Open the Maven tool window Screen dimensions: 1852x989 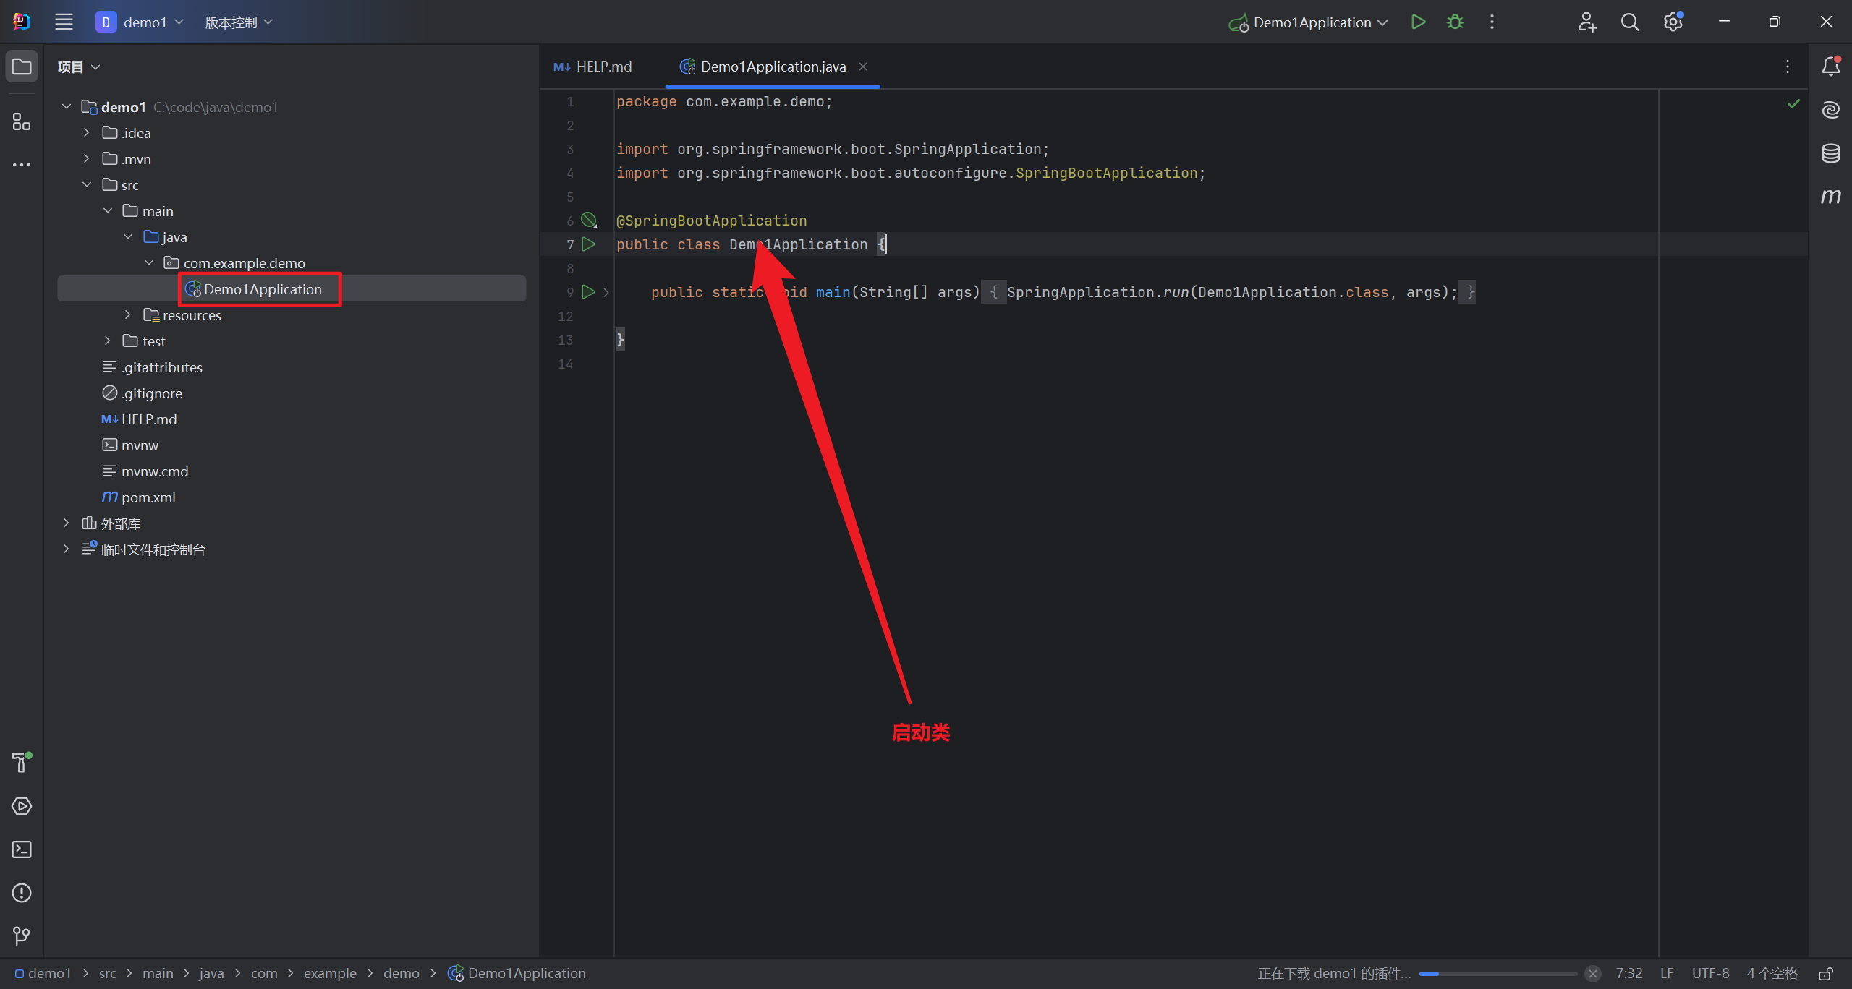pos(1830,197)
